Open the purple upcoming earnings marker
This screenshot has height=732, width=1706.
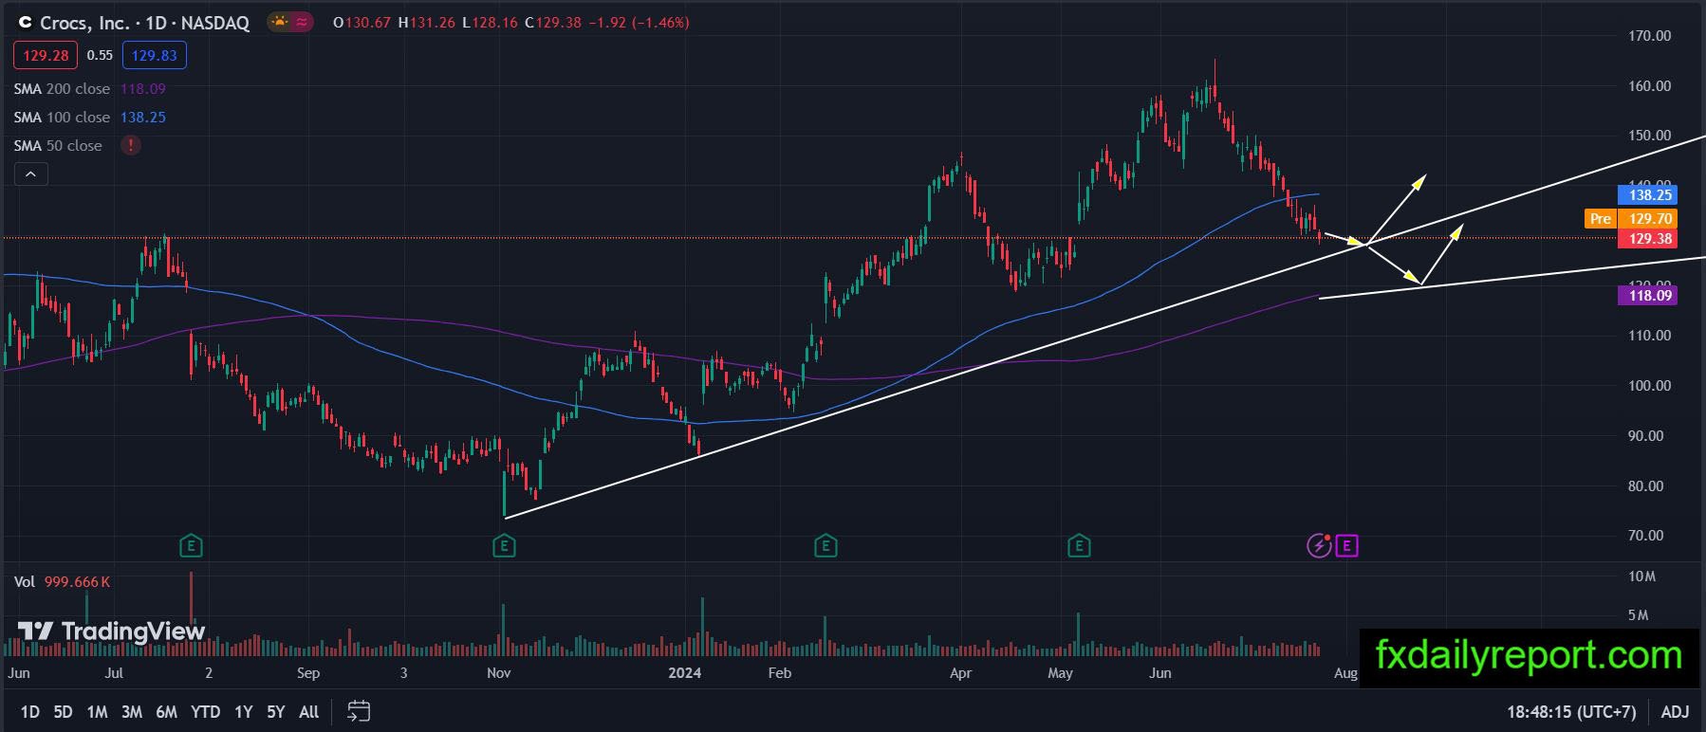[1346, 545]
